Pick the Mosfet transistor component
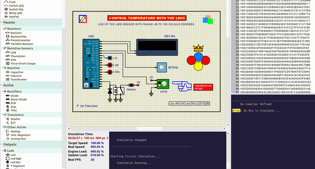The height and width of the screenshot is (169, 315). 15,119
